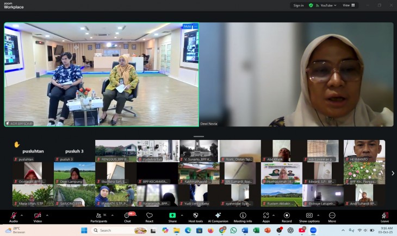Select the HERMANTO participant thumbnail
397x236 pixels.
365,151
